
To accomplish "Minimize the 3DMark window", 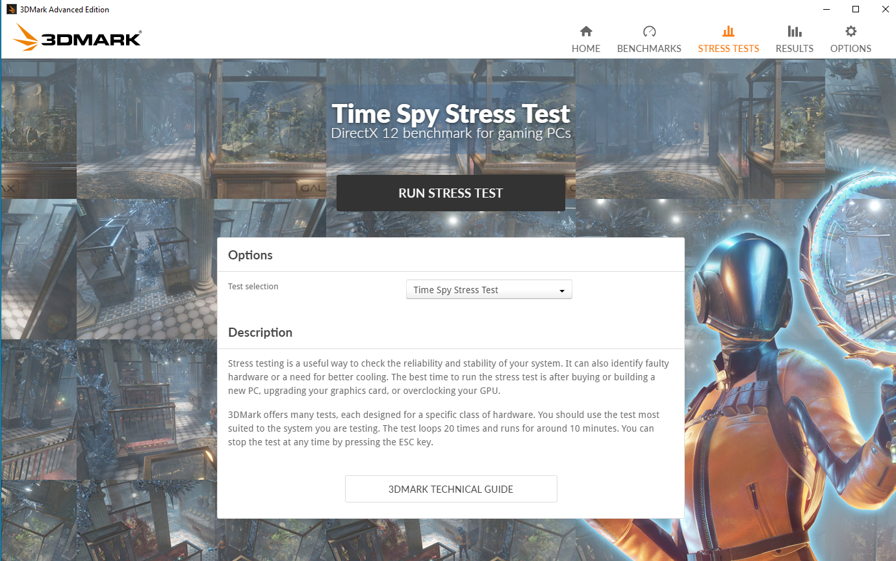I will pos(826,9).
